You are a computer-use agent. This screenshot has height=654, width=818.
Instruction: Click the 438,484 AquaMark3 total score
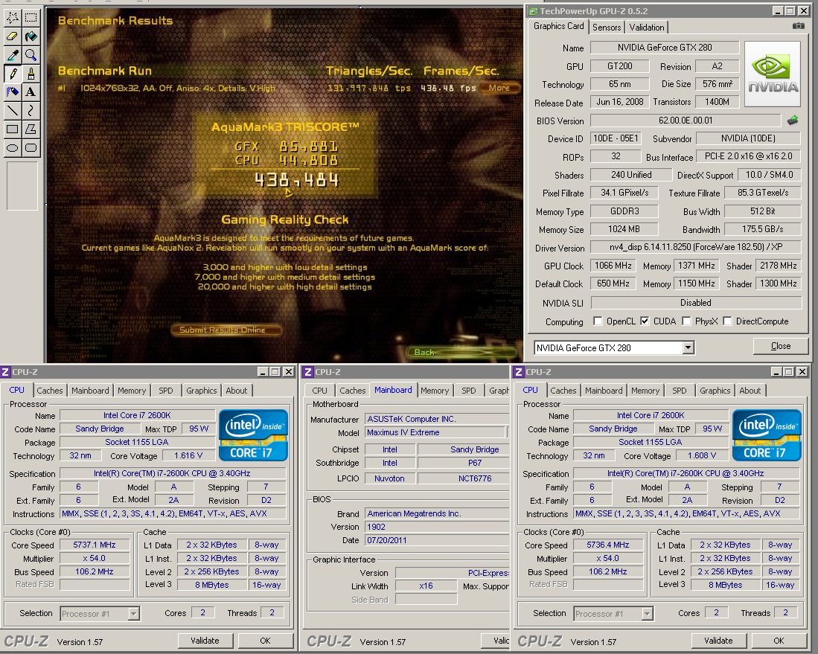[296, 181]
